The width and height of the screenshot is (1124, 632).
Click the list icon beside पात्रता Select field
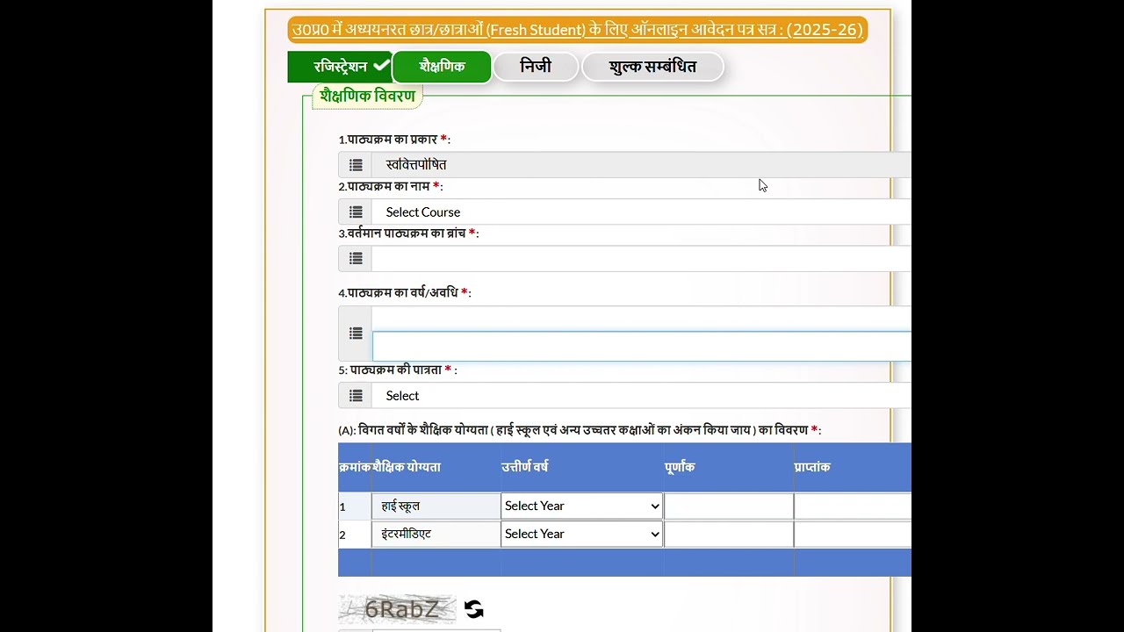pos(356,396)
